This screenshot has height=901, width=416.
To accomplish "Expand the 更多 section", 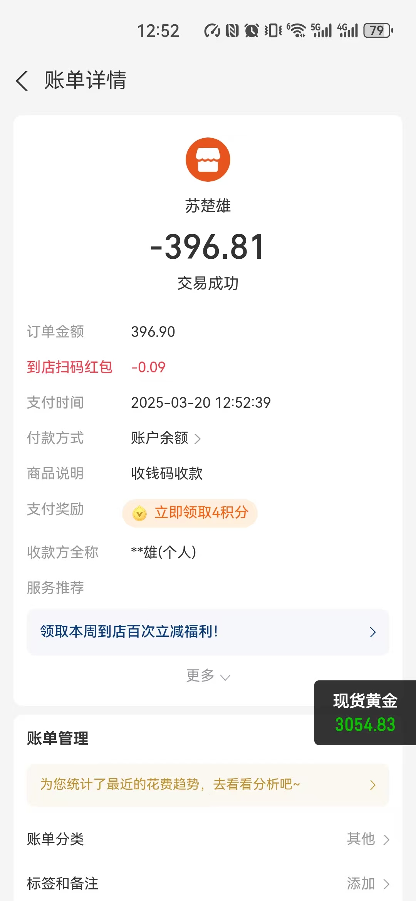I will pos(208,676).
